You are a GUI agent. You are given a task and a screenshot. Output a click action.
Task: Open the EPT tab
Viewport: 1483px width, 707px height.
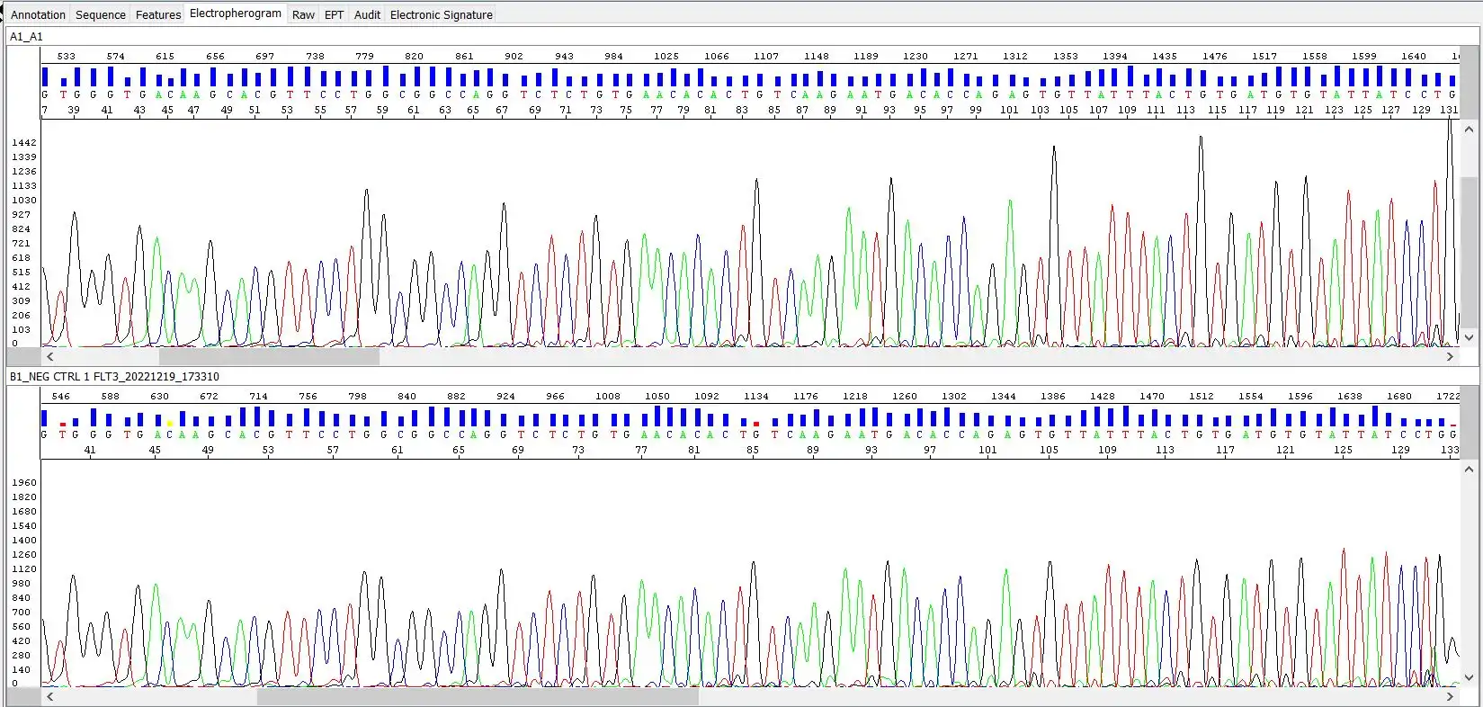click(335, 14)
